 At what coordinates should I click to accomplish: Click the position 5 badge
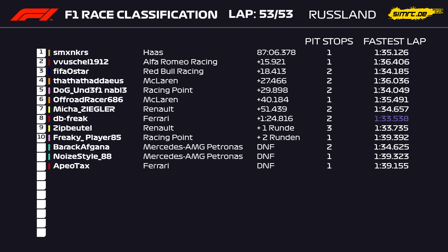coord(41,90)
